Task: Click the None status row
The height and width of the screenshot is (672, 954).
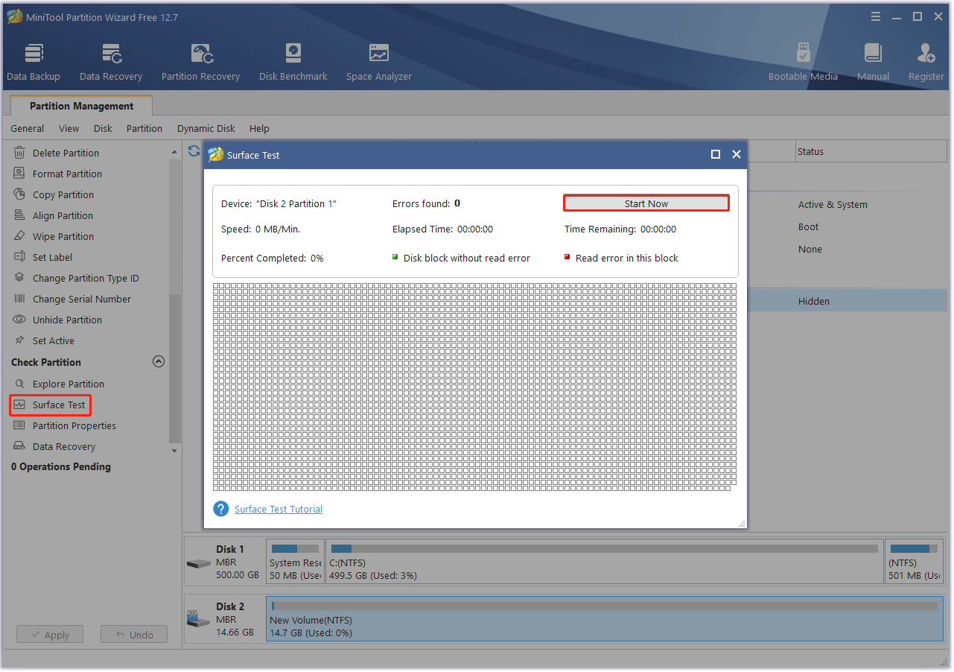Action: point(810,249)
